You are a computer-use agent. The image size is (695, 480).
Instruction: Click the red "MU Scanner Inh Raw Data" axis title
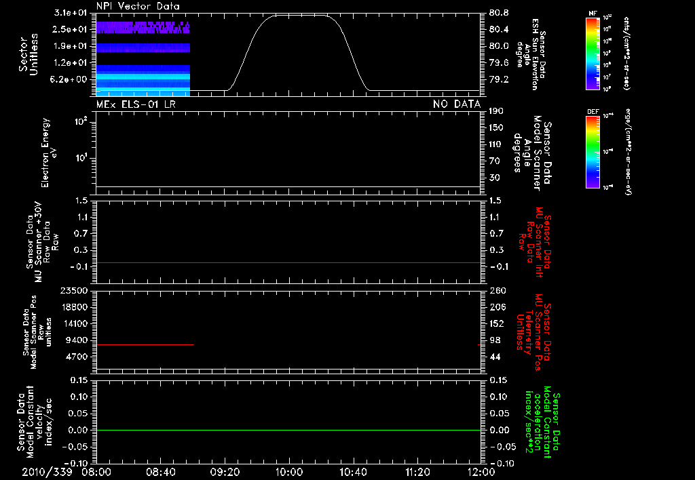(x=535, y=242)
